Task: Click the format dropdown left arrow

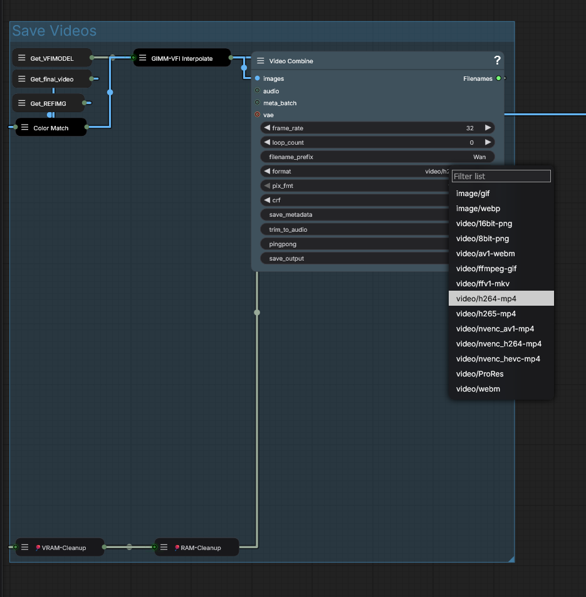Action: click(267, 172)
